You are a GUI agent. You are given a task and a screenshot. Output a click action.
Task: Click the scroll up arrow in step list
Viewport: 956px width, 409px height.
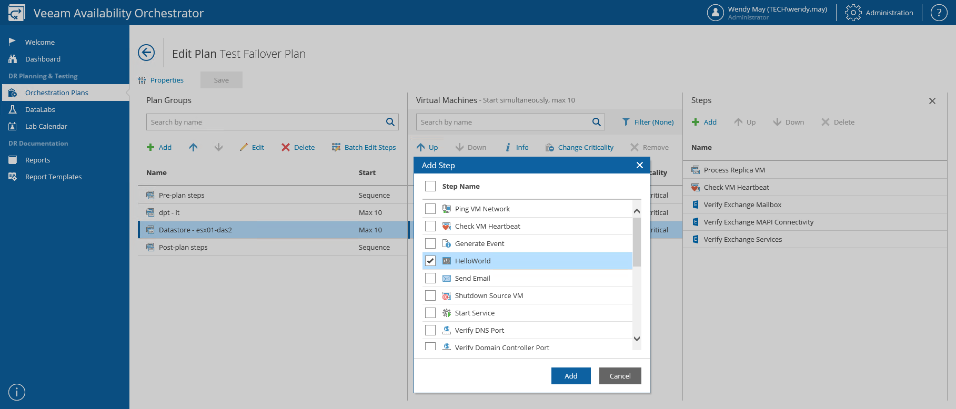click(x=637, y=211)
